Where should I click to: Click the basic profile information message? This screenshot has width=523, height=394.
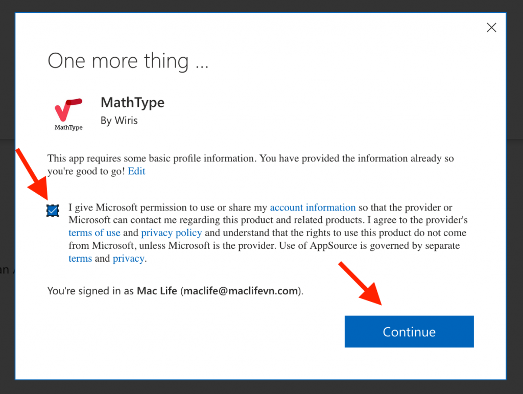(250, 158)
